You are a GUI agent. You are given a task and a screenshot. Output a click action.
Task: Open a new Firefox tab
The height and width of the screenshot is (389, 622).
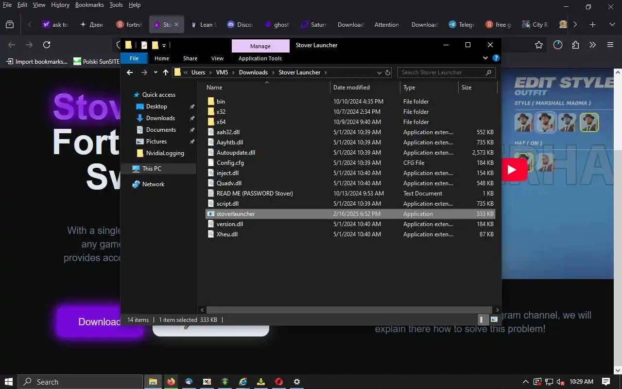coord(592,24)
